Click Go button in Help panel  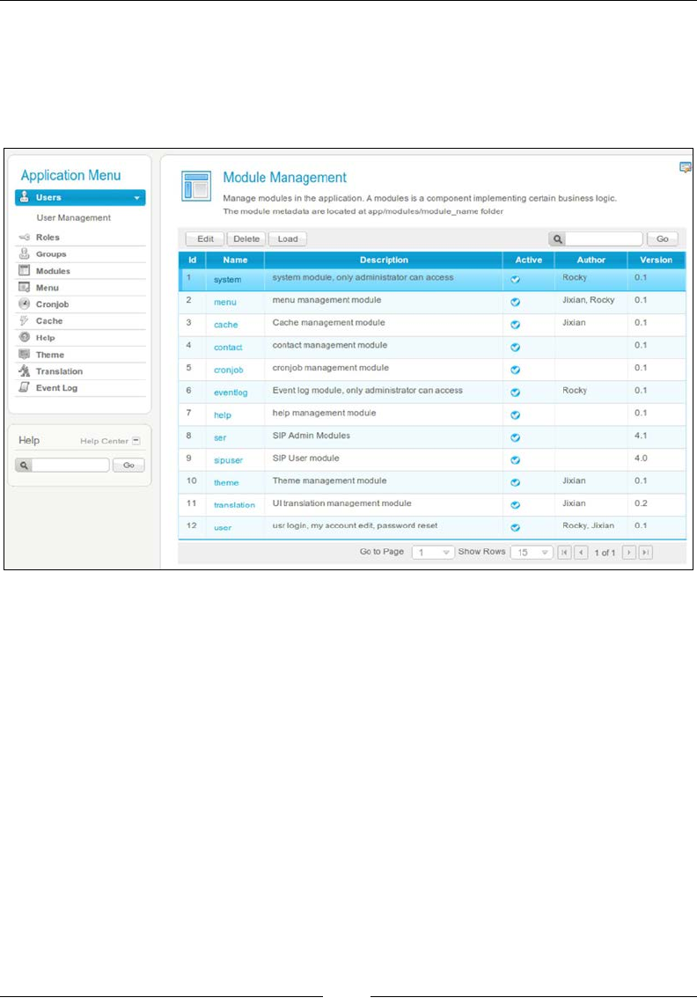(128, 466)
